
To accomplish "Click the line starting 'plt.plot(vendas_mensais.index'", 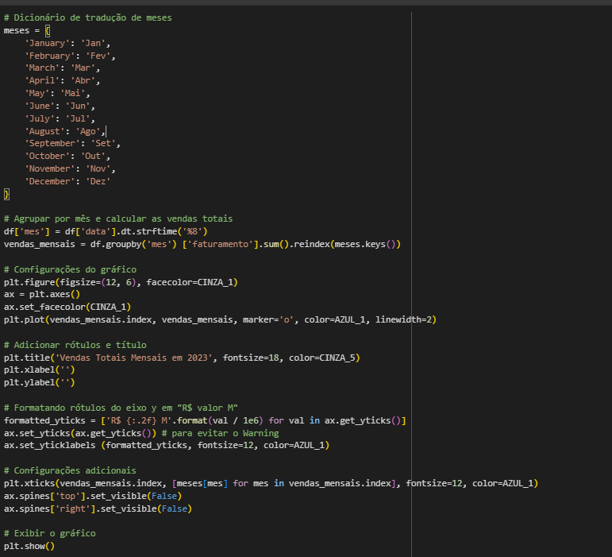I will coord(220,319).
